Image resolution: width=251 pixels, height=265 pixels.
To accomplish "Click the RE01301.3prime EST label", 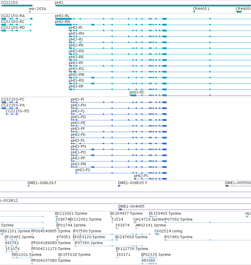I will tap(15, 231).
